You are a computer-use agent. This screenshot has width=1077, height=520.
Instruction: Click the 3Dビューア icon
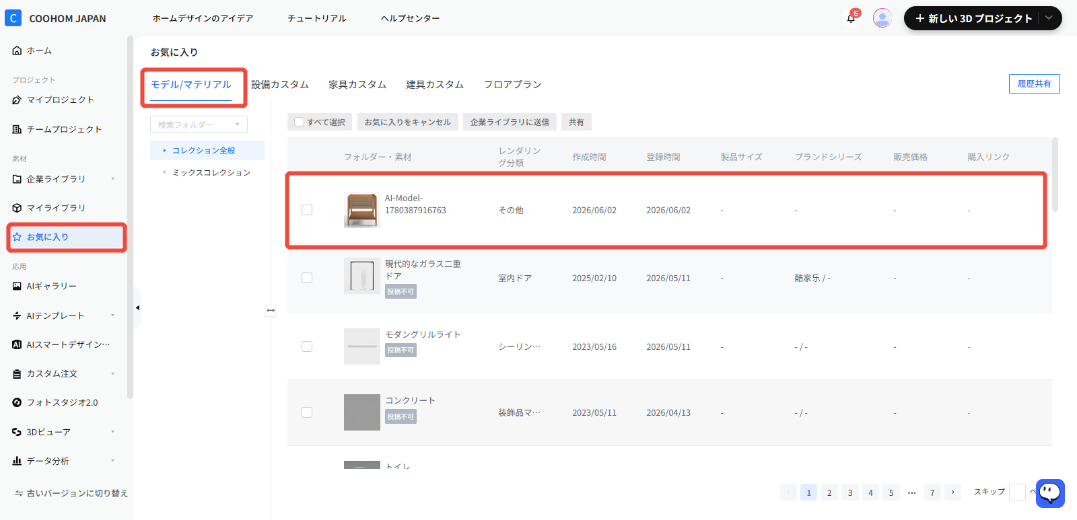point(17,432)
